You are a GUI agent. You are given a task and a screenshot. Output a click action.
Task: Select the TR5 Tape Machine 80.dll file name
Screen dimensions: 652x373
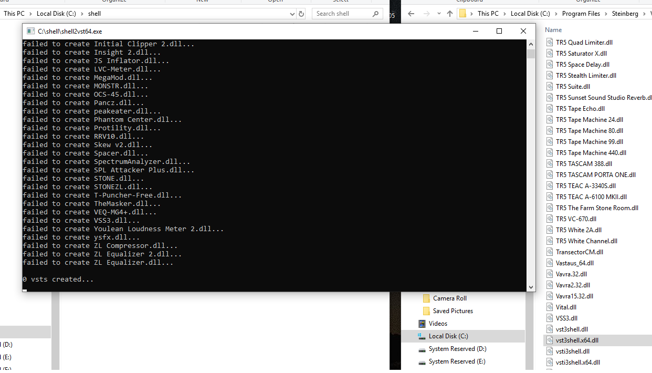point(590,131)
